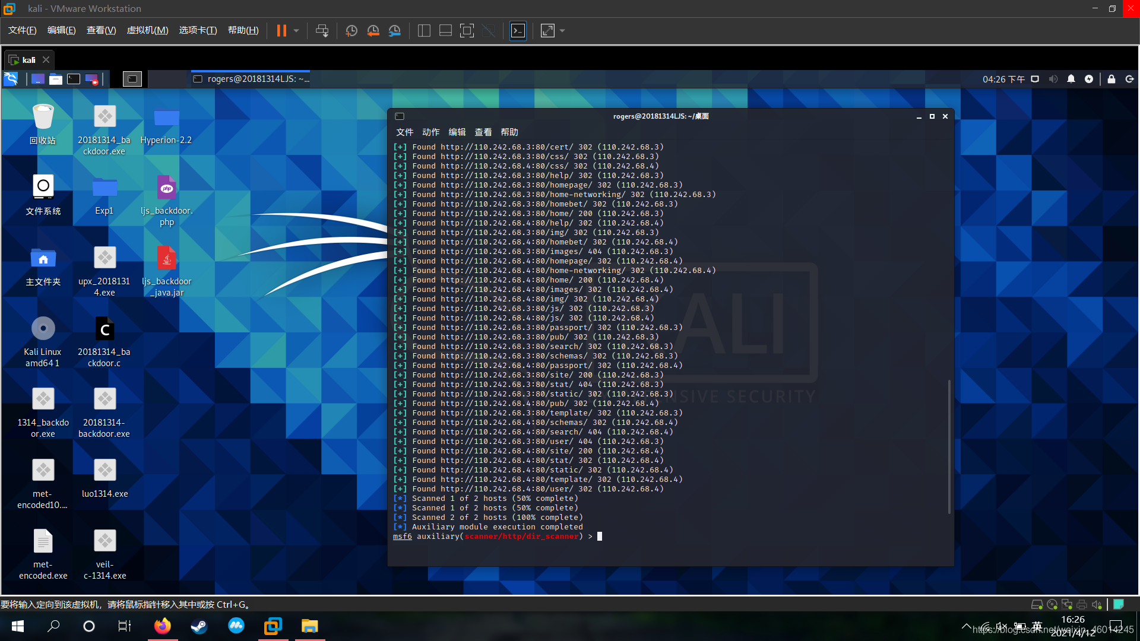Open the VMware 帮助(H) menu
The image size is (1140, 641).
pos(243,30)
